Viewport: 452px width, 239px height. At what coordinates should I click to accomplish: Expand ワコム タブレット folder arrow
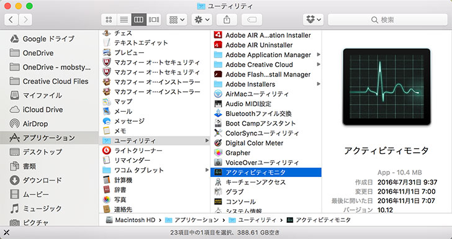[x=207, y=170]
